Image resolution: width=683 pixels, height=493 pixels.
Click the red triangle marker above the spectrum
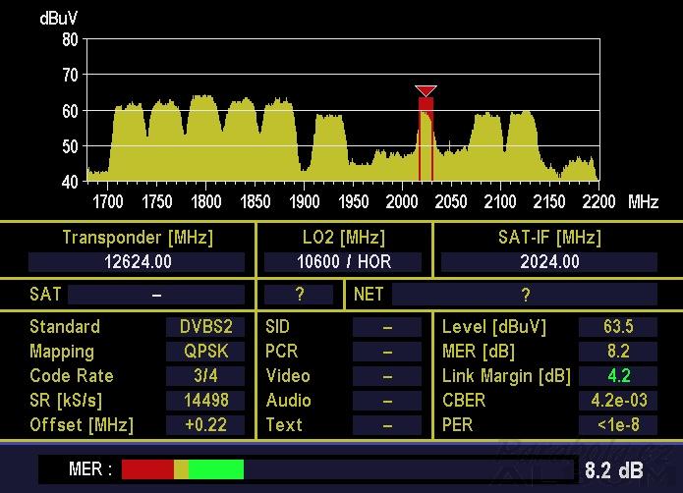426,90
